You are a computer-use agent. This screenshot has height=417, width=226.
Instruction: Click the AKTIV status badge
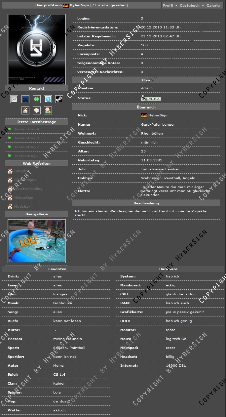click(151, 99)
